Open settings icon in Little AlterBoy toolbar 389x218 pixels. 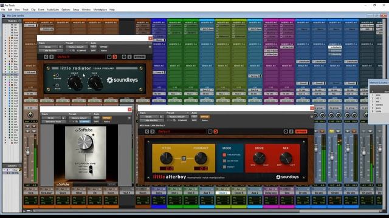(286, 132)
